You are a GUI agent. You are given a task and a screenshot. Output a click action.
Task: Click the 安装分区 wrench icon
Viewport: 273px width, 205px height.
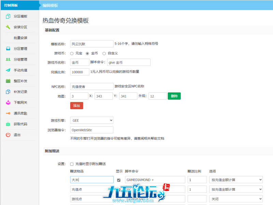coord(8,27)
